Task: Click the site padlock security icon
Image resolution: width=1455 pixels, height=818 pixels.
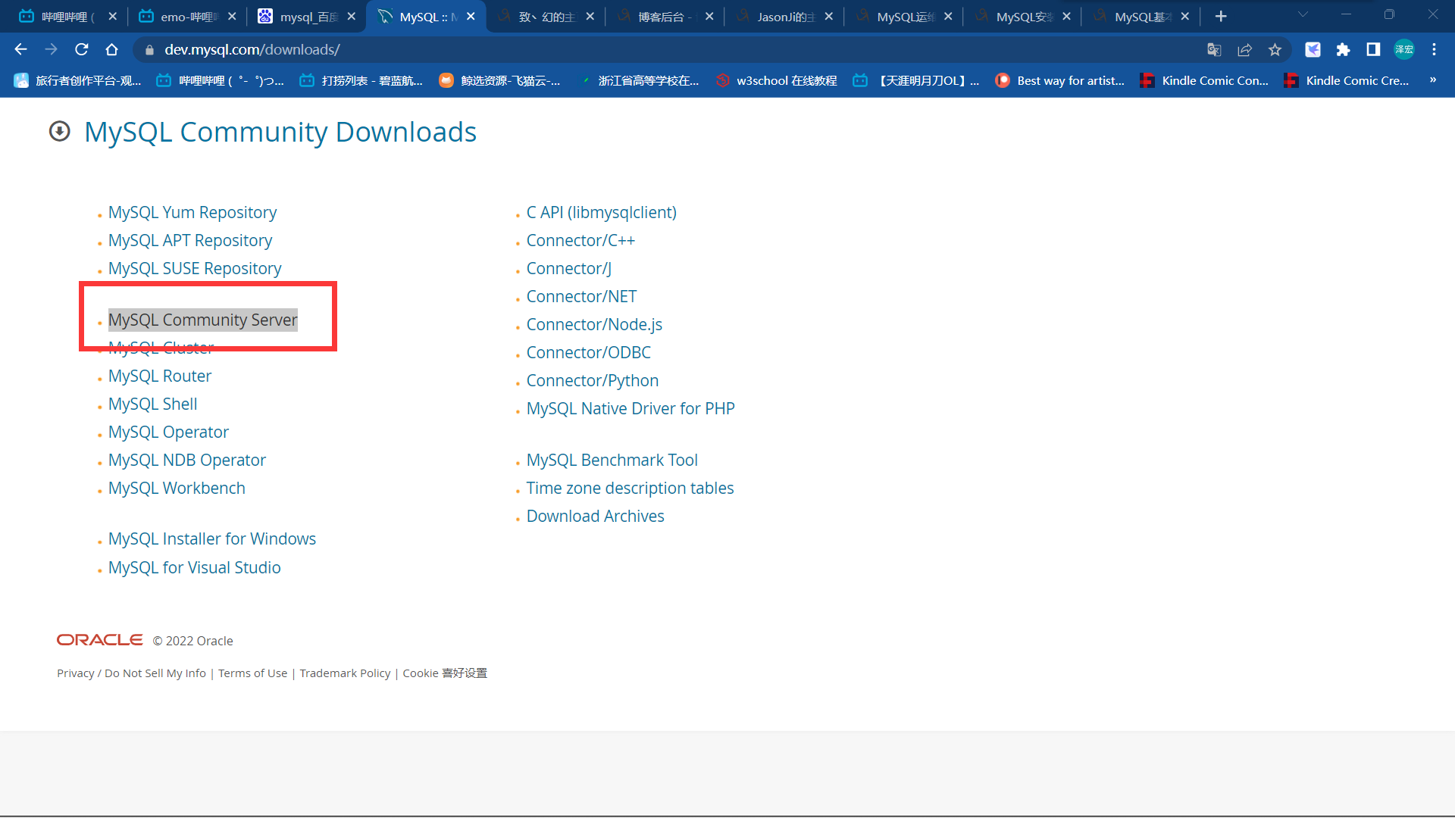Action: (x=149, y=49)
